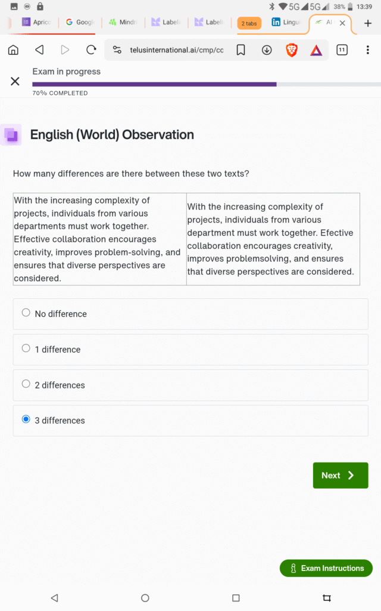Close the exam with the X icon
The width and height of the screenshot is (381, 611).
coord(15,81)
